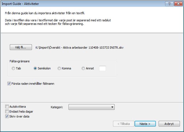Viewport: 184px width, 132px height.
Task: Select the Semikolon delimiter option
Action: (x=35, y=68)
